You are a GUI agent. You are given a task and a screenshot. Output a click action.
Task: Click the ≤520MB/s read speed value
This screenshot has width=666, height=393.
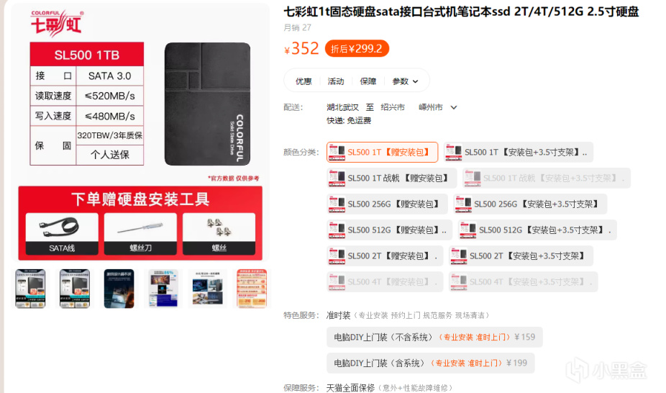(x=109, y=96)
